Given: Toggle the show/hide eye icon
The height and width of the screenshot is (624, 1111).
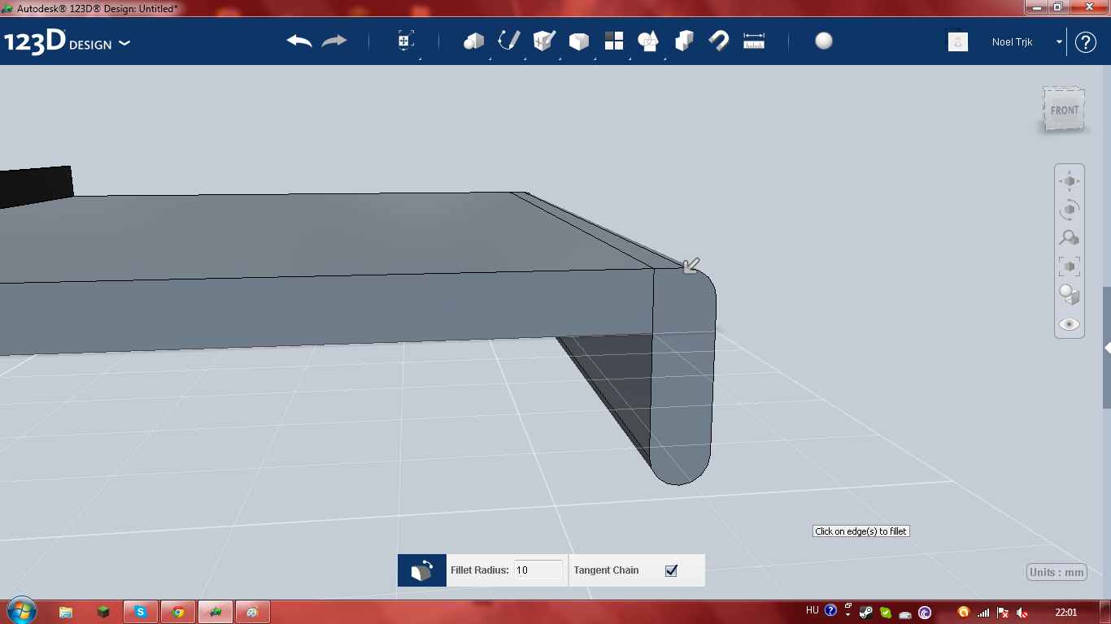Looking at the screenshot, I should pyautogui.click(x=1070, y=324).
